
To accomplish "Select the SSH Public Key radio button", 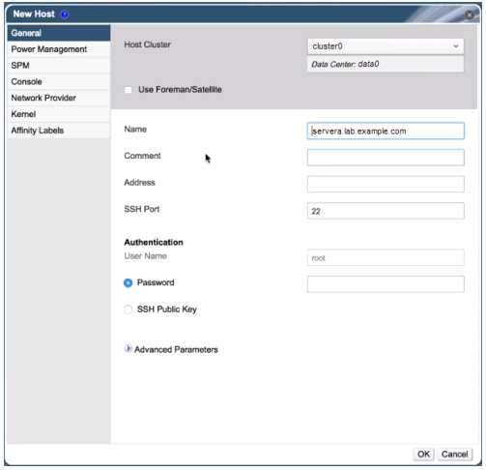I will [128, 309].
